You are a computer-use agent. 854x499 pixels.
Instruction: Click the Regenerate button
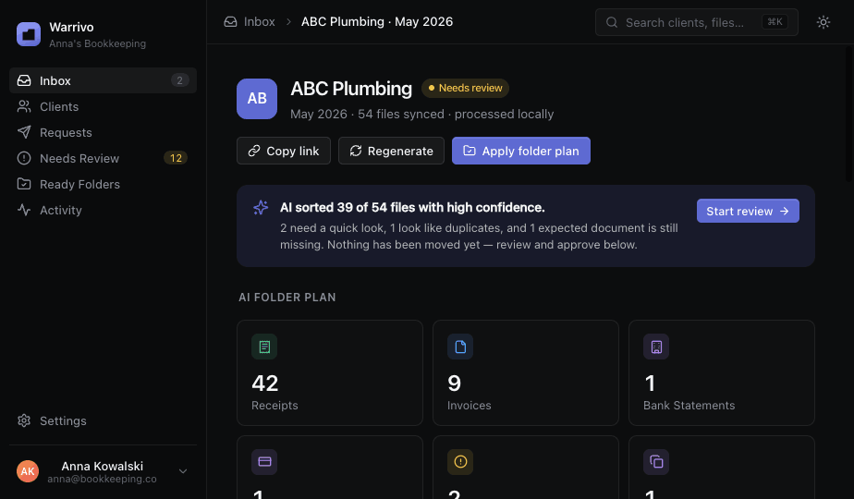tap(391, 151)
